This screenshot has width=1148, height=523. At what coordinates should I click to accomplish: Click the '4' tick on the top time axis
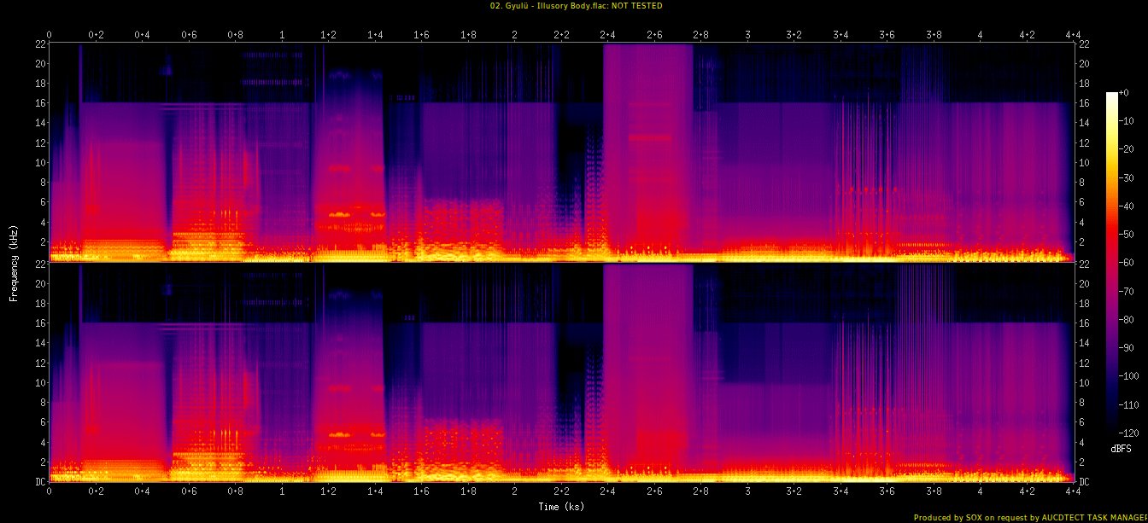[980, 35]
